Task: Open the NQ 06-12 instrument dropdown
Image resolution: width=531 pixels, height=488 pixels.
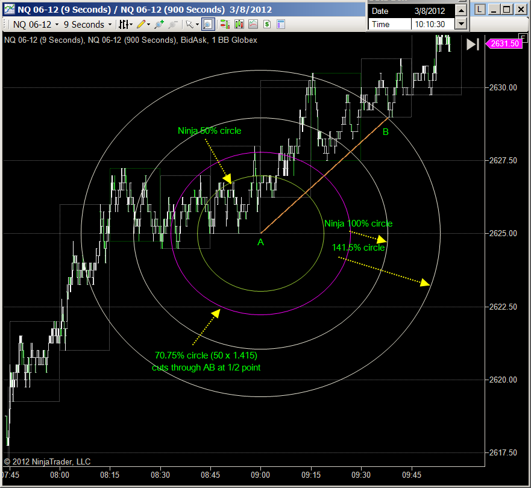Action: click(x=36, y=25)
